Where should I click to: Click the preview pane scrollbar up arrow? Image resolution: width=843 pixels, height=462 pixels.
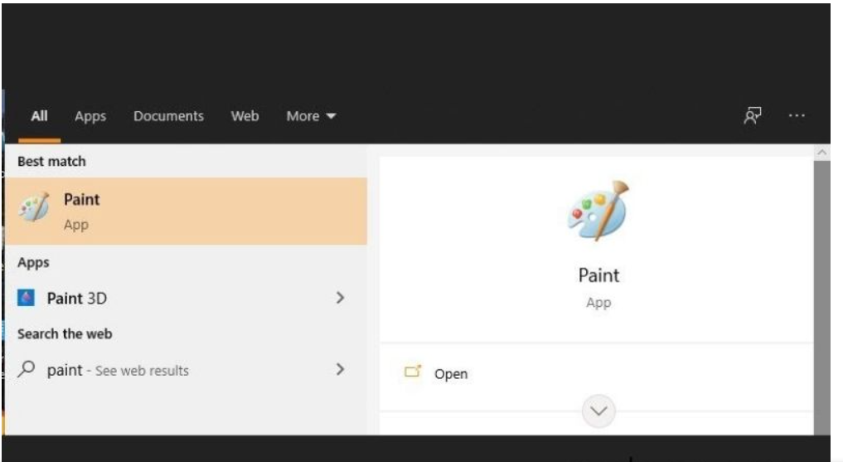coord(821,153)
